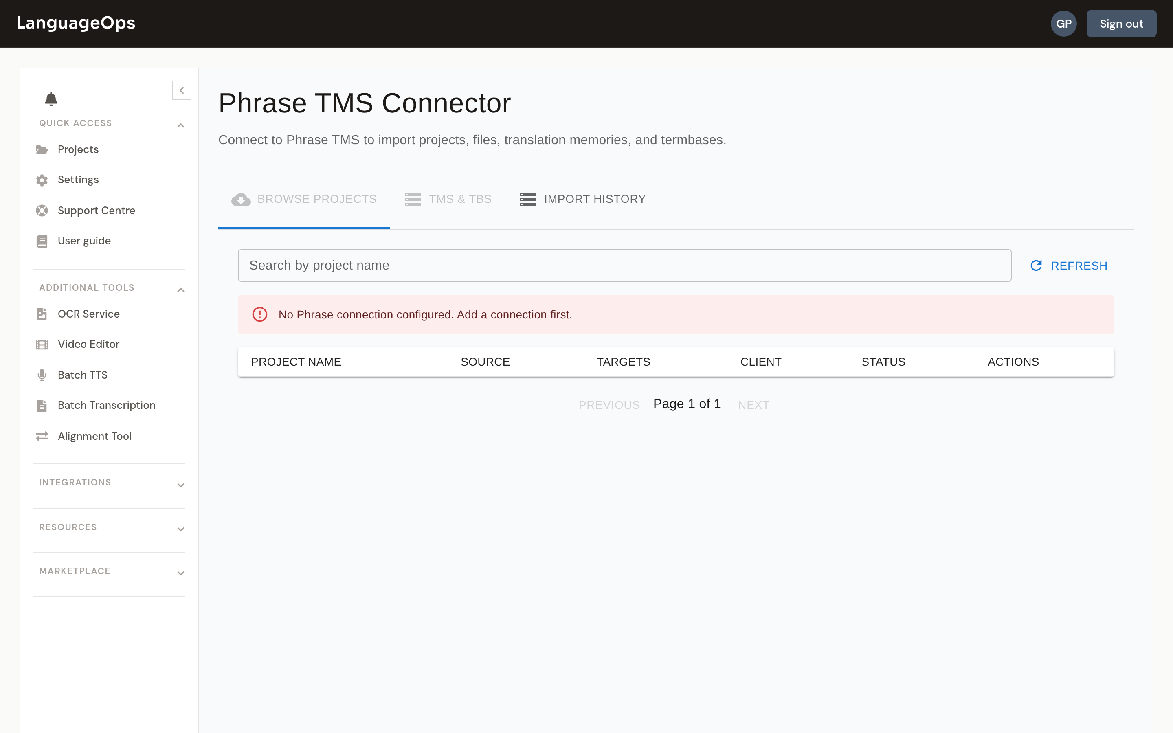This screenshot has height=733, width=1173.
Task: Collapse the Quick Access section
Action: (181, 125)
